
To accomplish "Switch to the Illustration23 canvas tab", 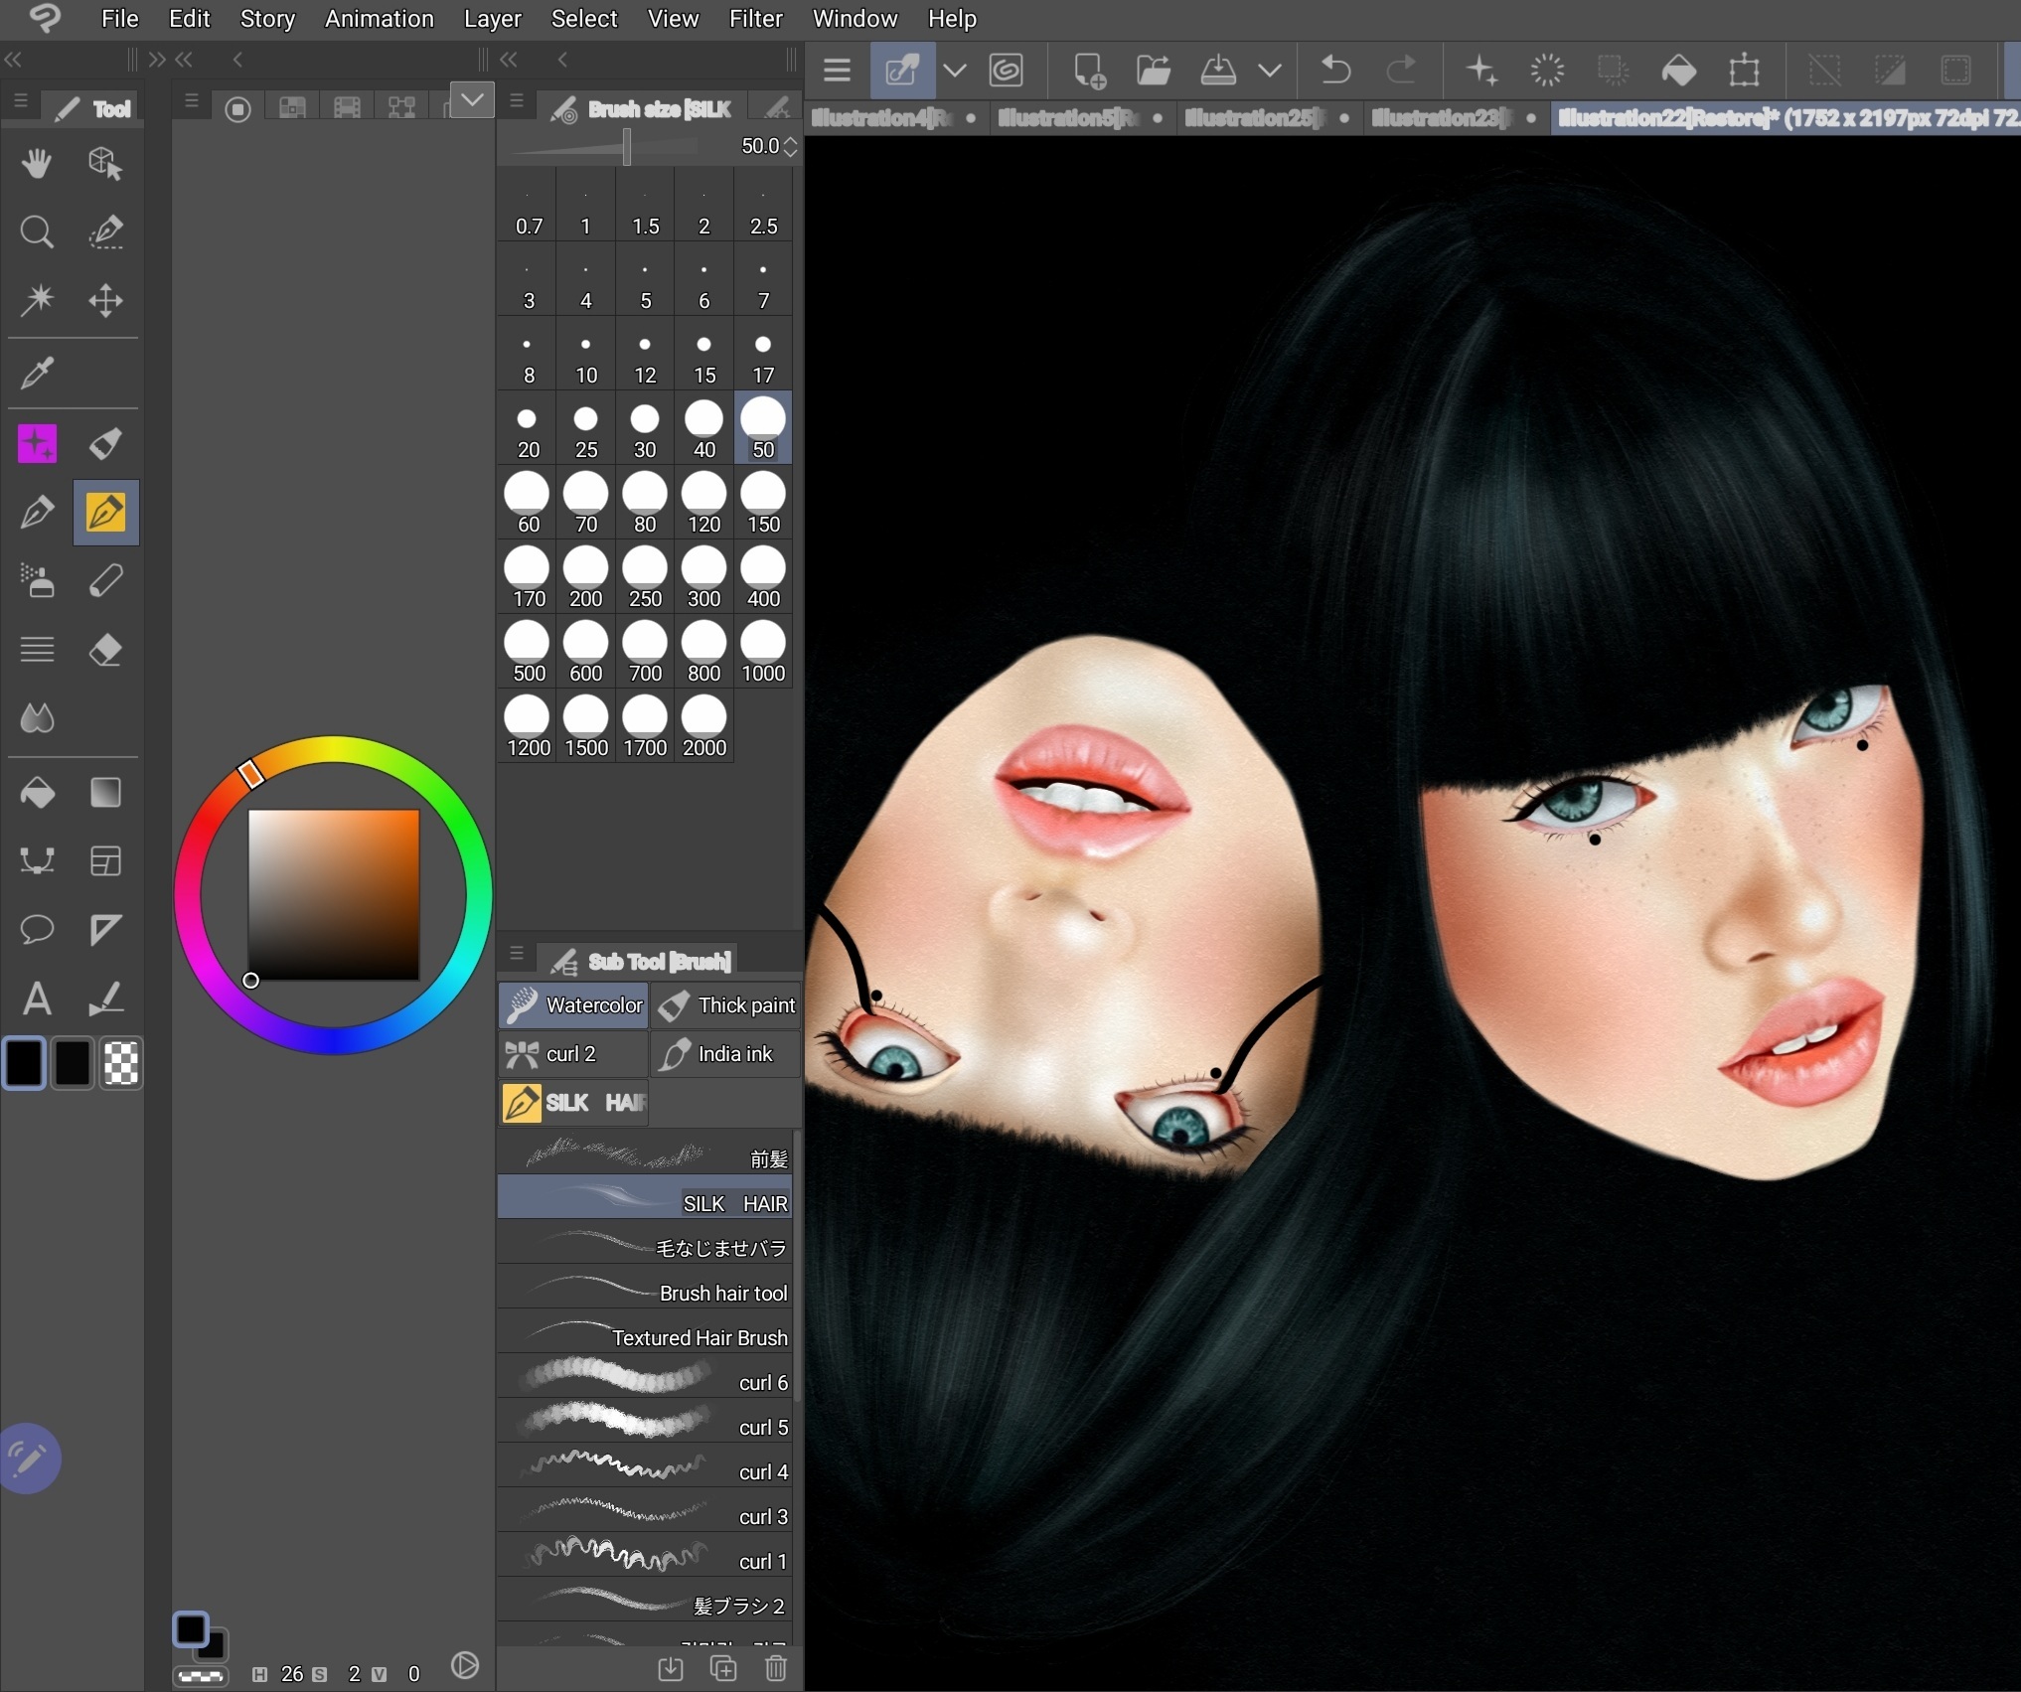I will click(1442, 118).
